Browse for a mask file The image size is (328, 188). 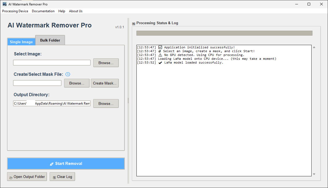coord(77,83)
